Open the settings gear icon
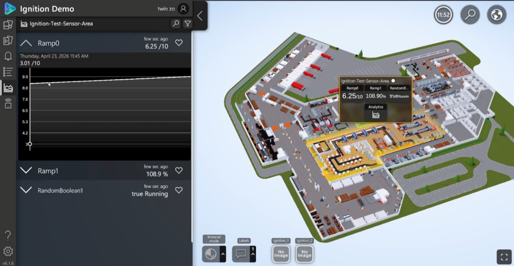Image resolution: width=514 pixels, height=266 pixels. [8, 251]
